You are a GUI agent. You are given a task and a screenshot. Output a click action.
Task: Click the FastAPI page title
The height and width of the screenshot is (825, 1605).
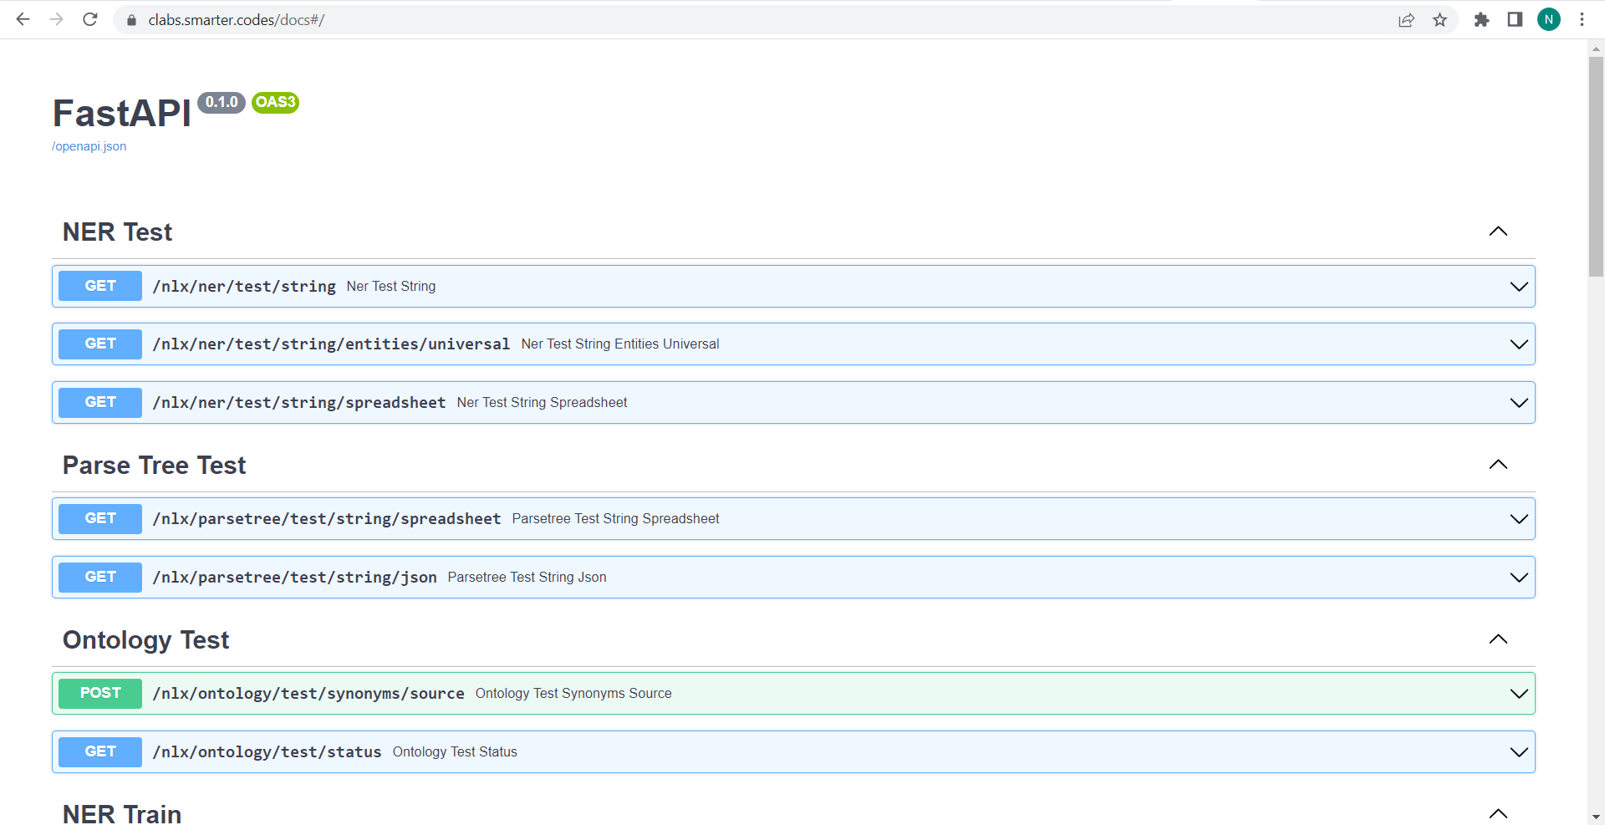(x=122, y=113)
